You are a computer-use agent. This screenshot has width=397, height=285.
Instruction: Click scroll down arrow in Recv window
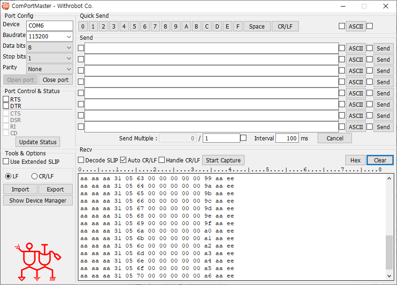(x=389, y=276)
